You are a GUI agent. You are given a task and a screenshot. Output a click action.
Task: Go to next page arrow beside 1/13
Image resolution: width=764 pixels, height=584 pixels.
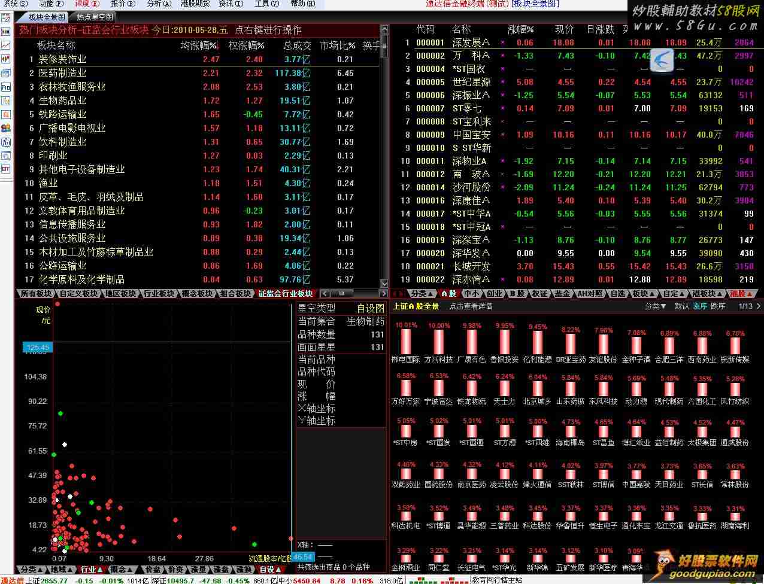click(759, 306)
